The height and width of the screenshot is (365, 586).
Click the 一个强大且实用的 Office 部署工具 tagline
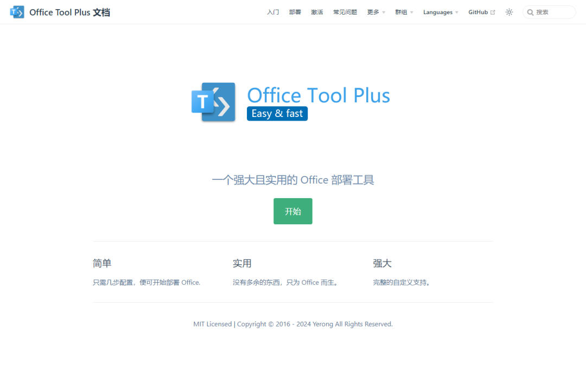292,180
